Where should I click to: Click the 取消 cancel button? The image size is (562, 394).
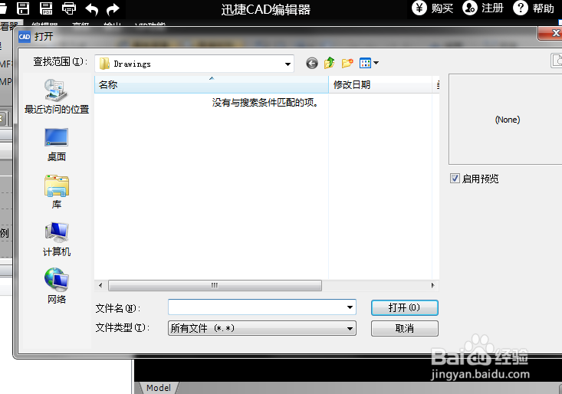(405, 328)
